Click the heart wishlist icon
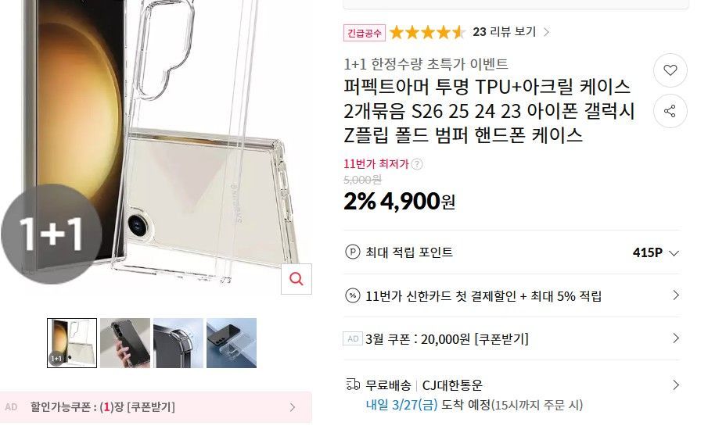The image size is (726, 440). click(x=670, y=70)
